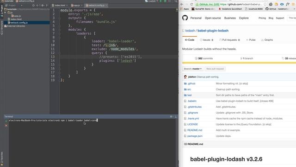Click the GitHub octocat logo

[x=185, y=18]
